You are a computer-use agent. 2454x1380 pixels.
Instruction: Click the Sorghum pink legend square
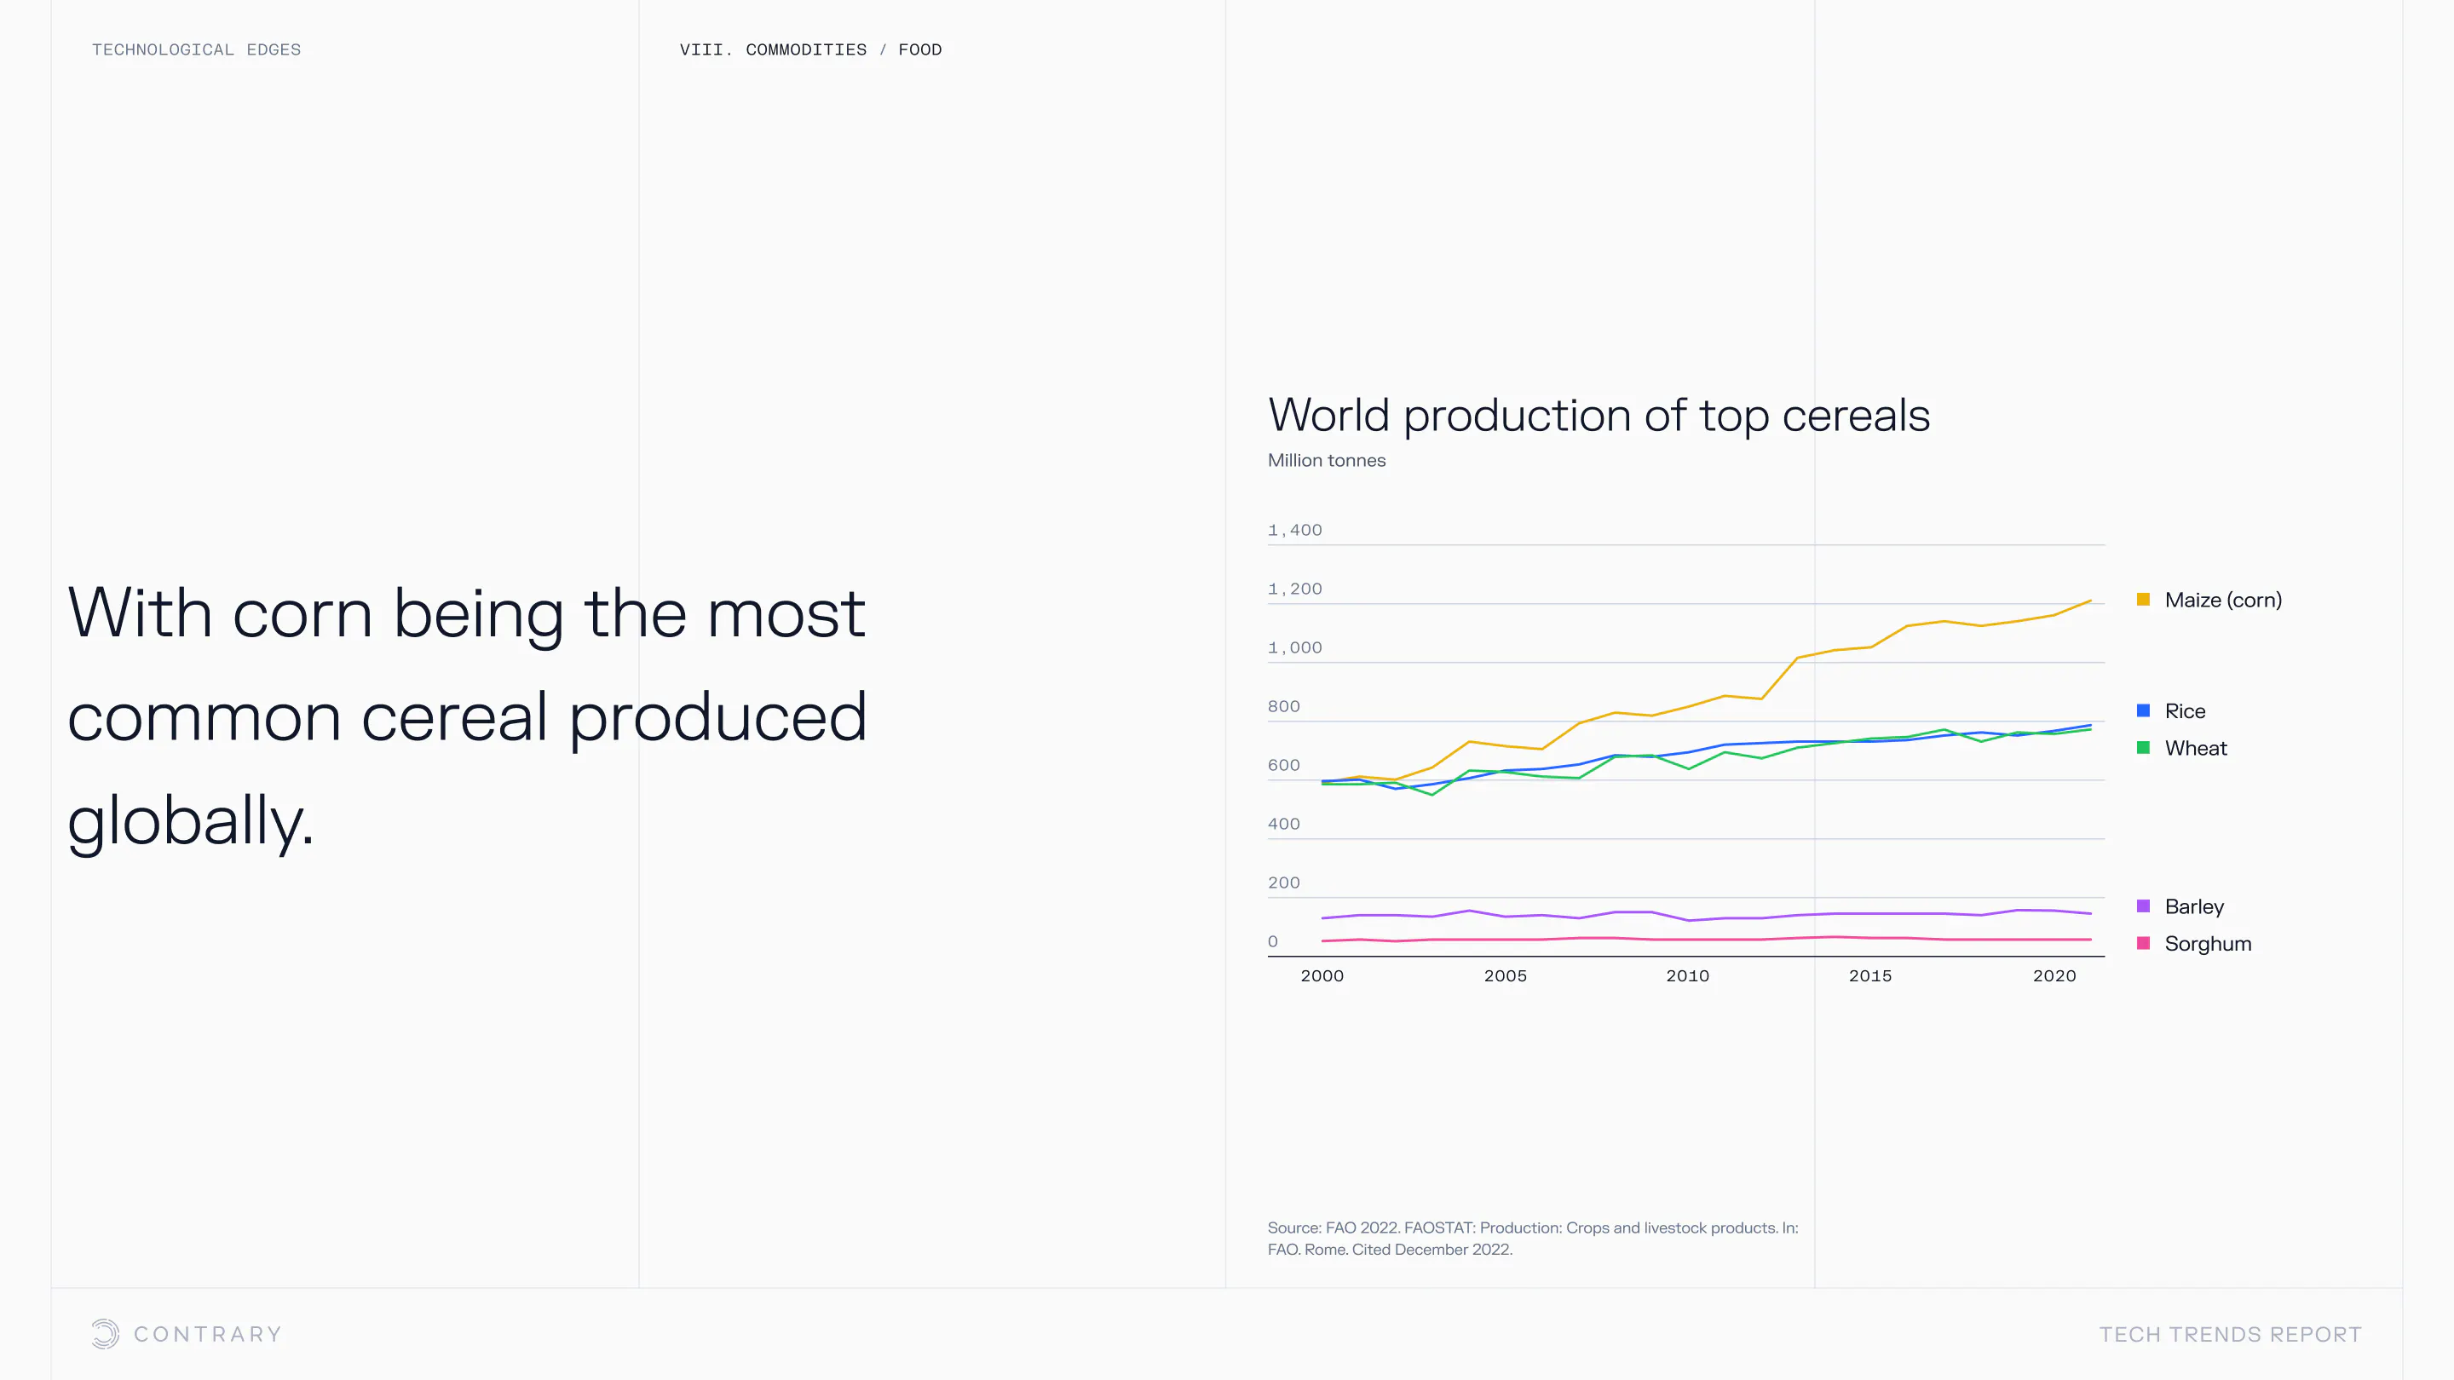(x=2142, y=943)
